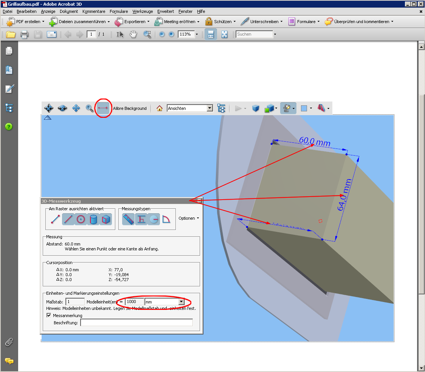This screenshot has height=372, width=425.
Task: Open the Attachments paperclip panel
Action: [x=9, y=342]
